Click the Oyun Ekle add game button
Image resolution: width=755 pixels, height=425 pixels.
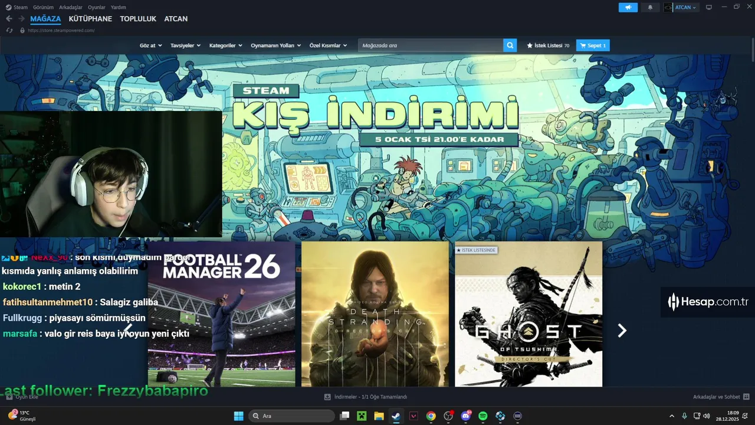pyautogui.click(x=22, y=397)
